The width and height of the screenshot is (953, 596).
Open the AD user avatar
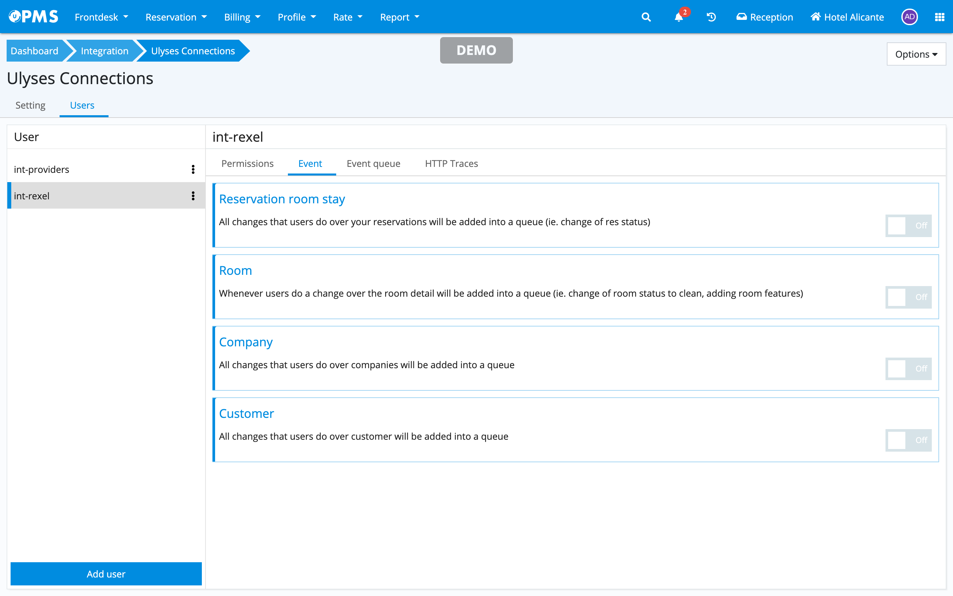tap(909, 17)
